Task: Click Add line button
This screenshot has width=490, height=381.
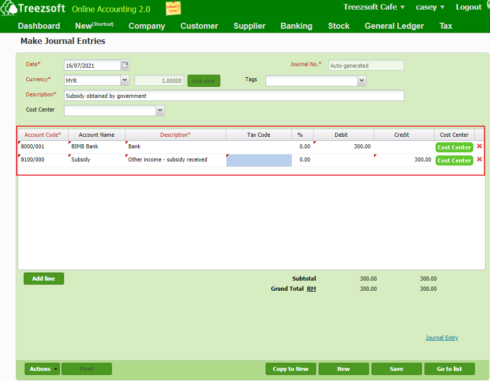Action: [44, 279]
